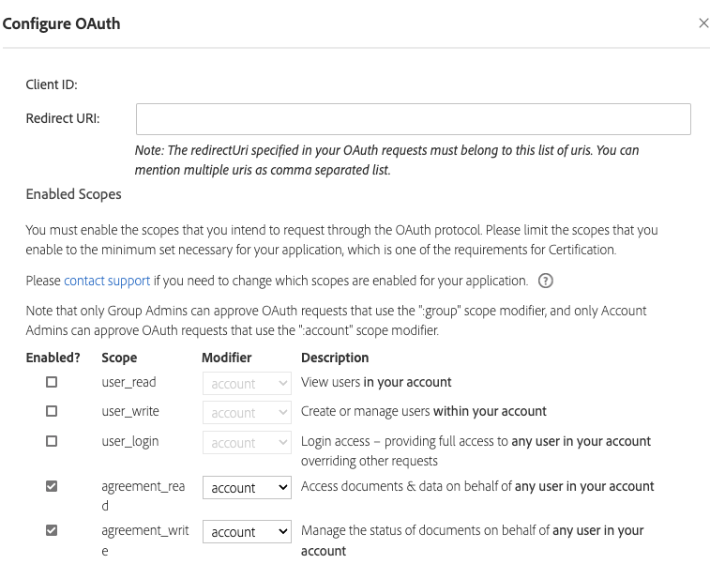Uncheck the agreement_read scope checkbox
This screenshot has width=725, height=564.
[x=52, y=486]
